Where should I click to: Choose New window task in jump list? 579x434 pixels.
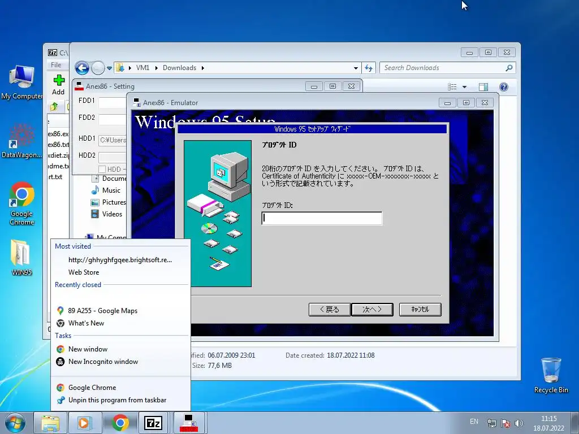coord(88,349)
